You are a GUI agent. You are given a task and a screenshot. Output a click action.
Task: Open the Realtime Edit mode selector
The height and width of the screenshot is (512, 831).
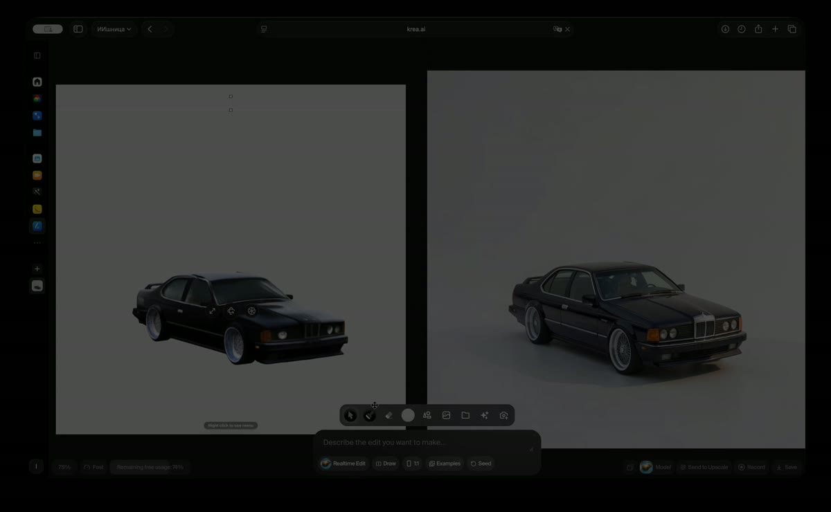pos(343,464)
